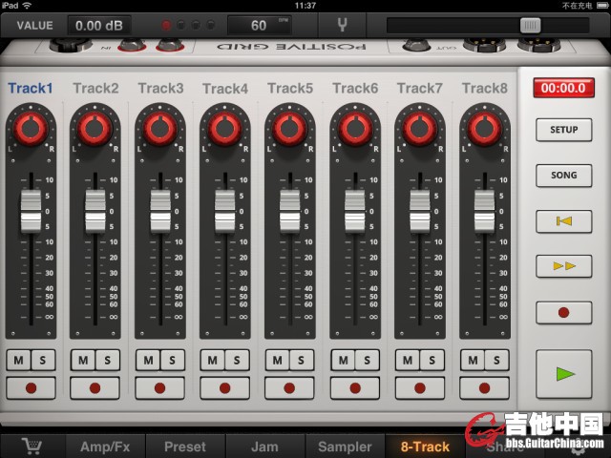Viewport: 611px width, 458px height.
Task: Click the master record button on right panel
Action: click(x=563, y=312)
